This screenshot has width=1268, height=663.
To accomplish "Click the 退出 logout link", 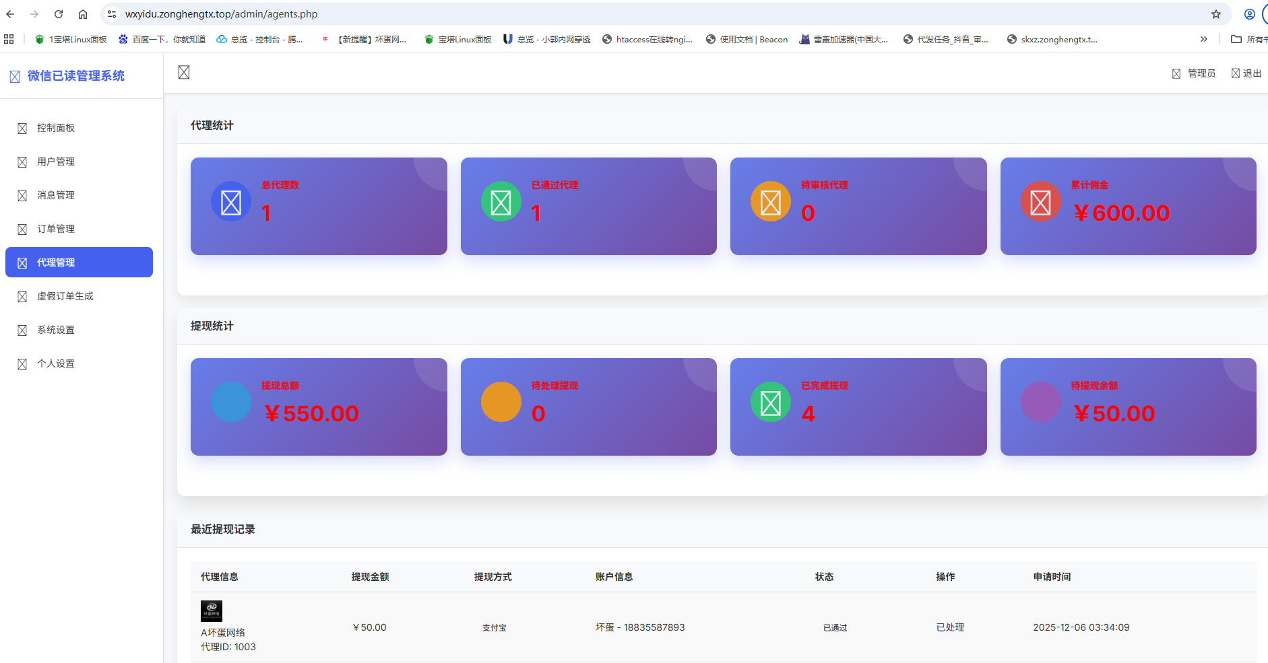I will pyautogui.click(x=1246, y=73).
